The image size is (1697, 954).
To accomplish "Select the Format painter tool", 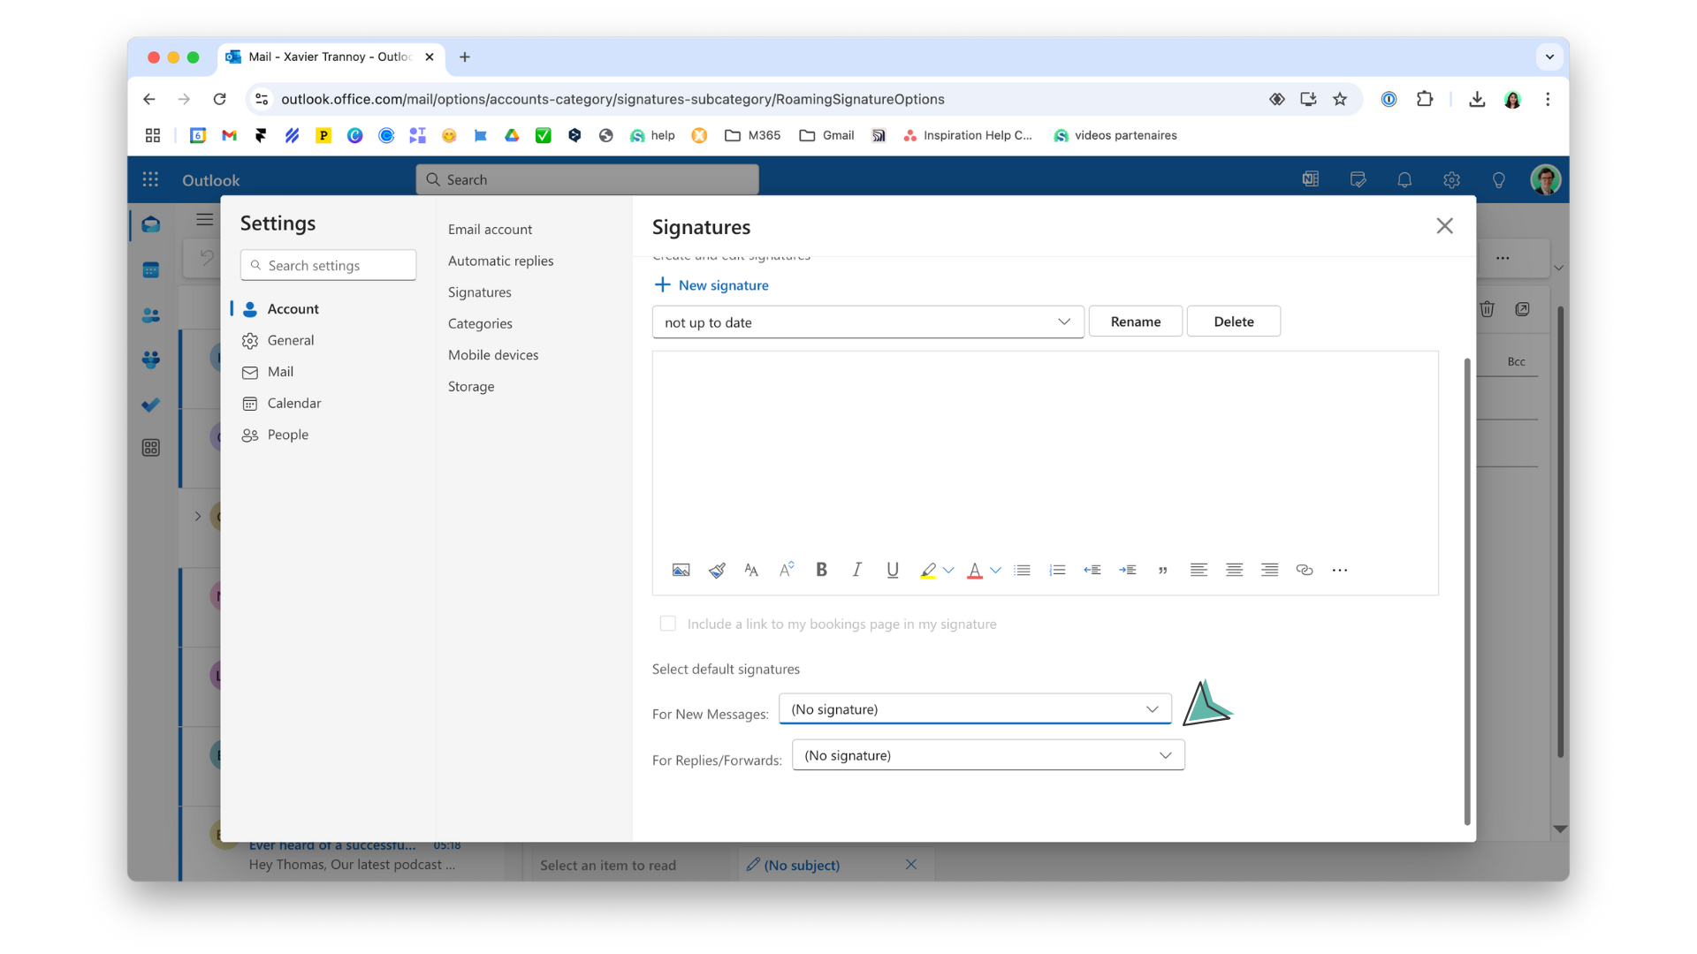I will 717,570.
